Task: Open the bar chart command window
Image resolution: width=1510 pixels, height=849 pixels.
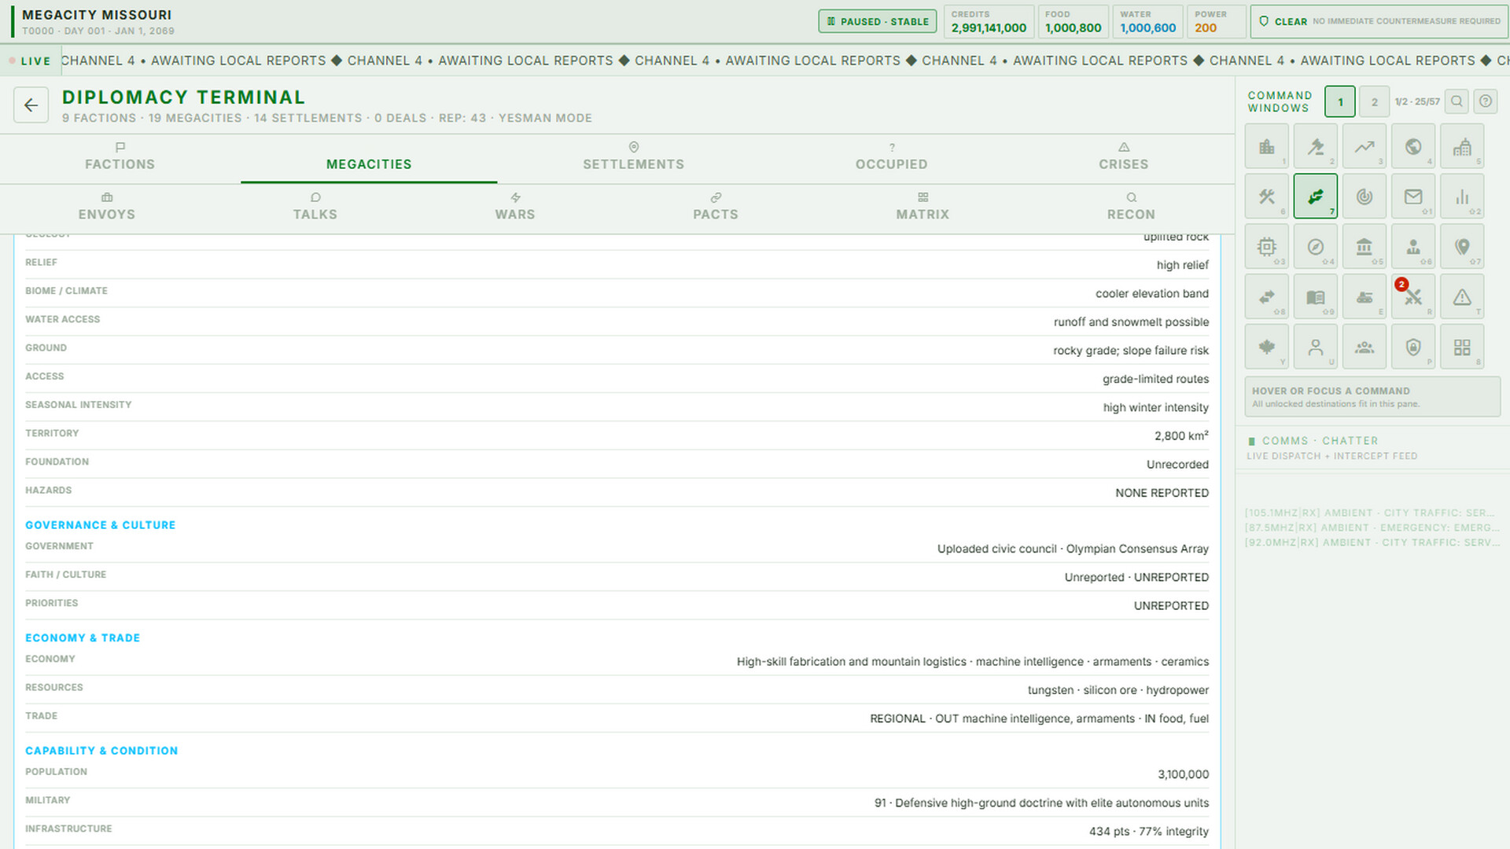Action: click(1461, 197)
